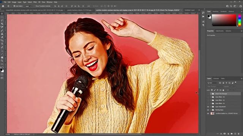
Task: Toggle the Auto-Select checkbox
Action: tap(14, 6)
